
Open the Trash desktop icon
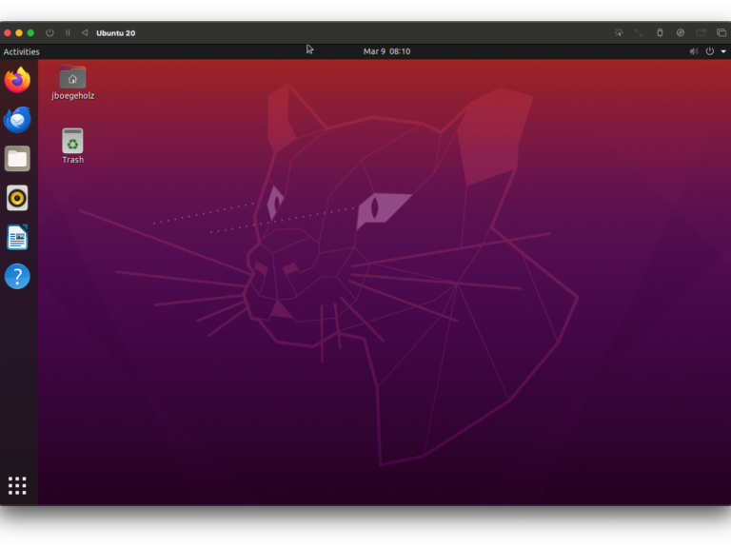coord(72,142)
